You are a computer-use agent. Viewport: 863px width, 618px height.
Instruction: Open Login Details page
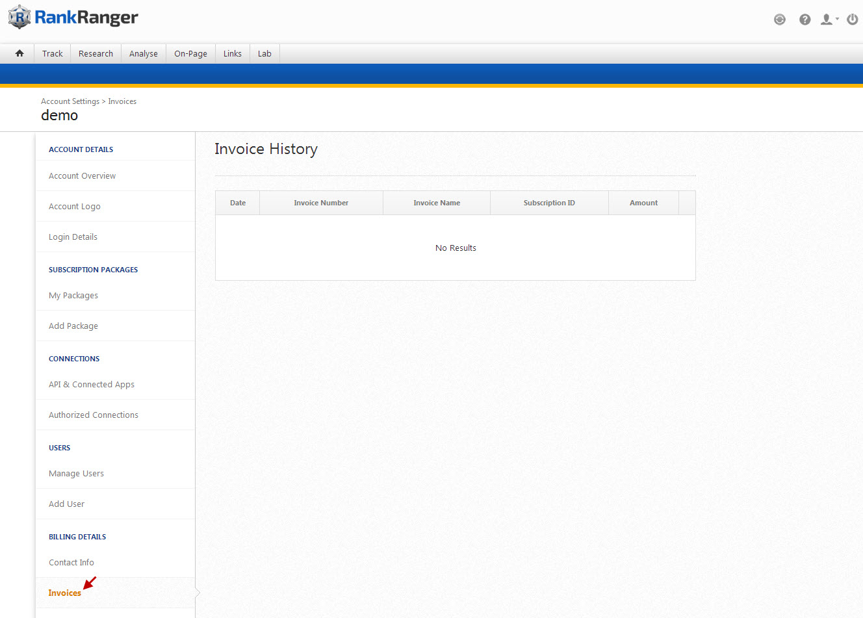pos(73,237)
